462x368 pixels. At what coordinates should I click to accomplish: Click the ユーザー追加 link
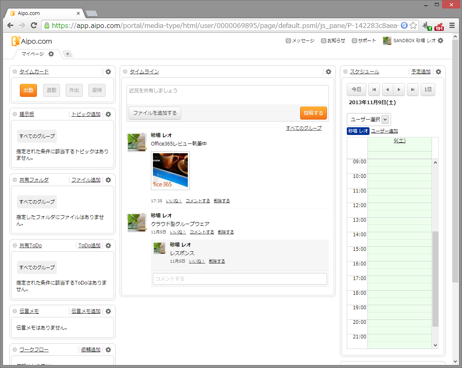[384, 131]
